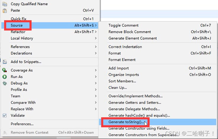Expand the Local History submenu arrow
The height and width of the screenshot is (139, 218).
click(x=96, y=38)
